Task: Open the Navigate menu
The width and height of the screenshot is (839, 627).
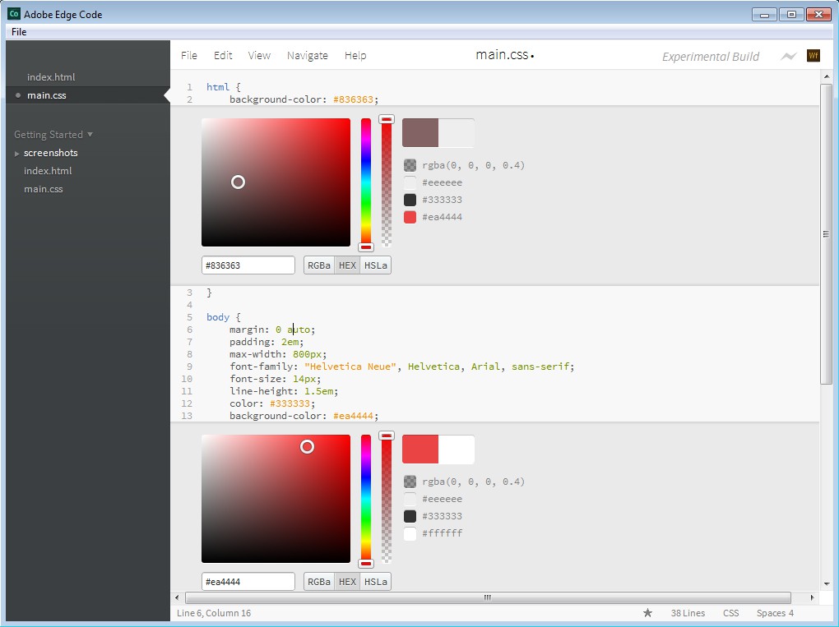Action: [307, 56]
